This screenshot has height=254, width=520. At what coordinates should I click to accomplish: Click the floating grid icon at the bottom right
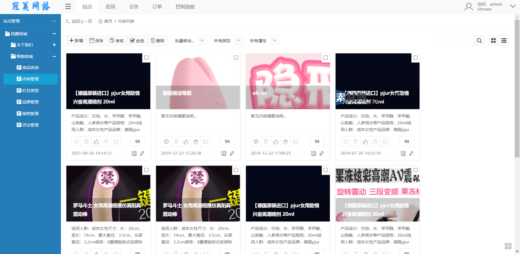(x=508, y=246)
